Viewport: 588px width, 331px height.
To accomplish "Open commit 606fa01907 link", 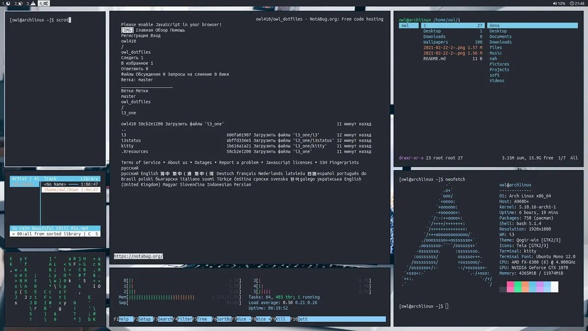I will [239, 135].
